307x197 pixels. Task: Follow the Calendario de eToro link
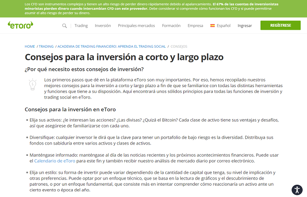[55, 161]
